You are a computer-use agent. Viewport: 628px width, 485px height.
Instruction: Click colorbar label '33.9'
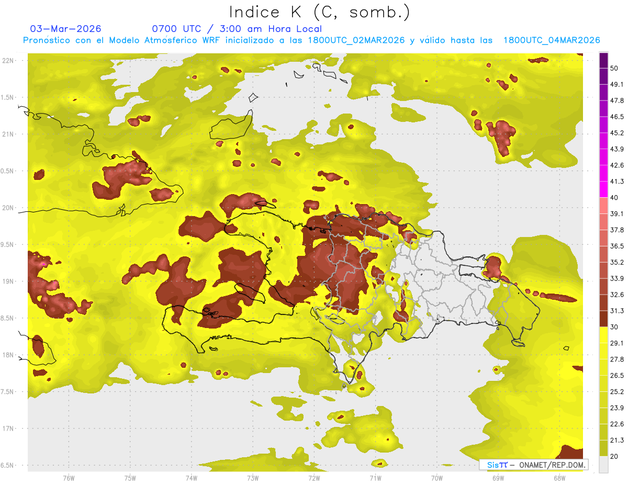click(617, 278)
